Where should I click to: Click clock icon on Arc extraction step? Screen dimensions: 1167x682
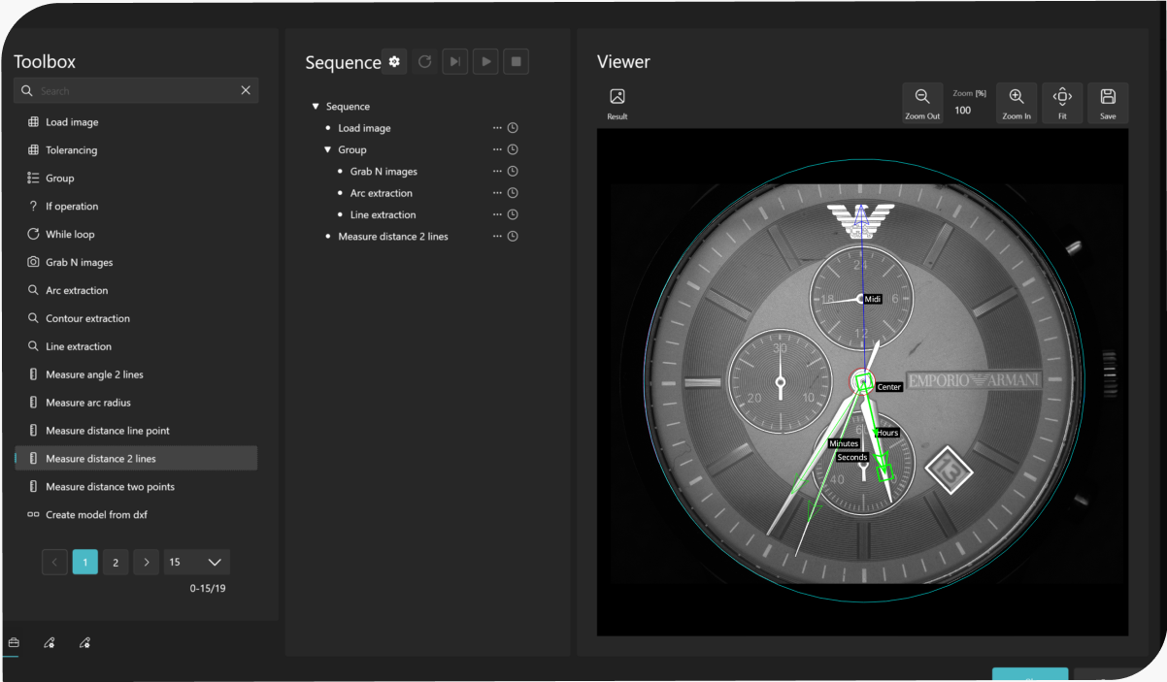tap(513, 193)
